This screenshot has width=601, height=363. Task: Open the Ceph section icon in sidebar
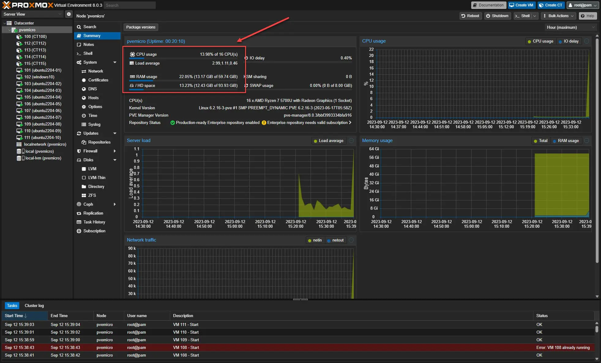[79, 204]
